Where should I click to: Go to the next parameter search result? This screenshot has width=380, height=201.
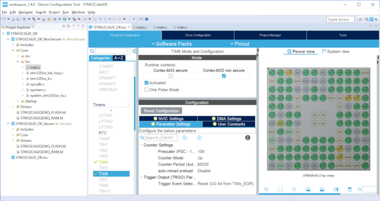199,138
